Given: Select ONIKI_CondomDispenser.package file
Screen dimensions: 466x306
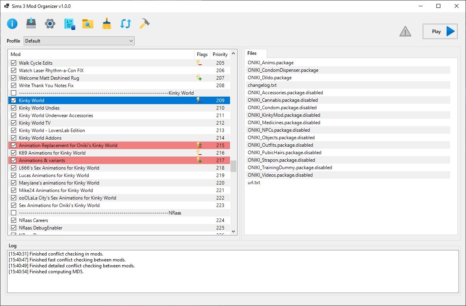Looking at the screenshot, I should [x=348, y=70].
